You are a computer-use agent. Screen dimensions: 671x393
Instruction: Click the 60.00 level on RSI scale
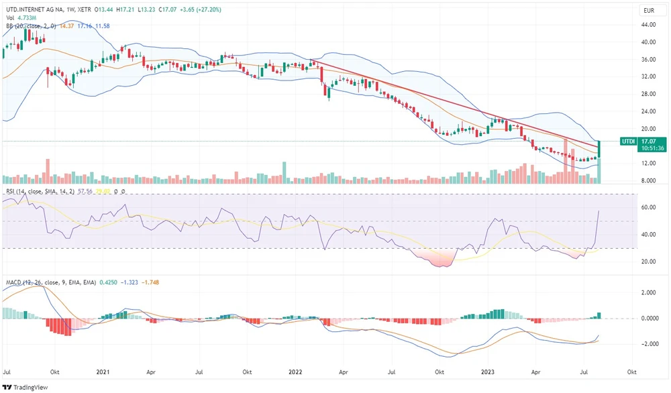click(x=648, y=208)
